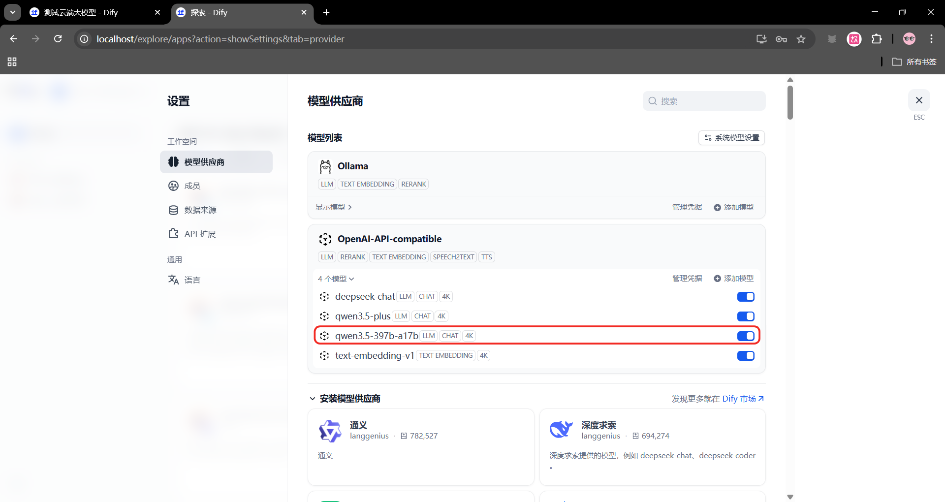Click the text-embedding-v1 model name
The width and height of the screenshot is (945, 502).
tap(375, 356)
